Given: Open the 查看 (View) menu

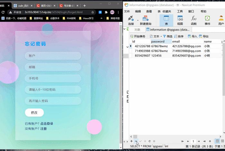Looking at the screenshot, I should point(149,11).
